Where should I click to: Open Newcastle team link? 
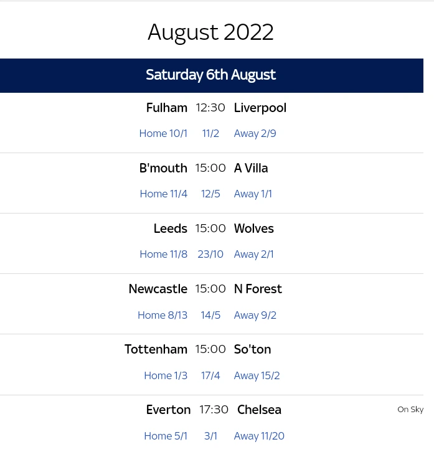(158, 289)
